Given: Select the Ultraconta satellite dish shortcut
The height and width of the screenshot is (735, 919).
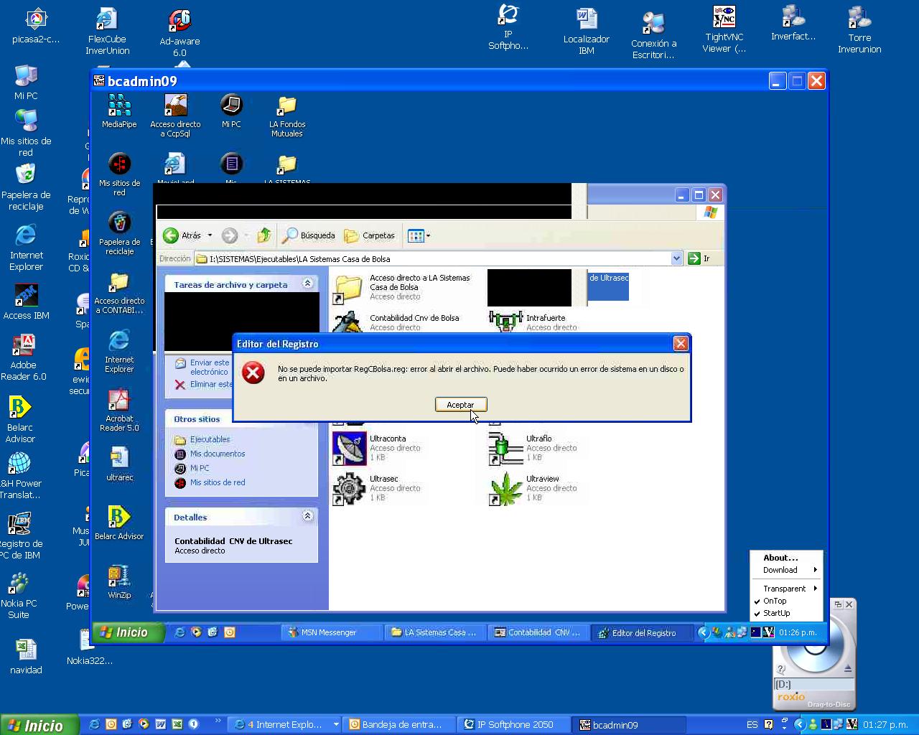Looking at the screenshot, I should tap(350, 449).
